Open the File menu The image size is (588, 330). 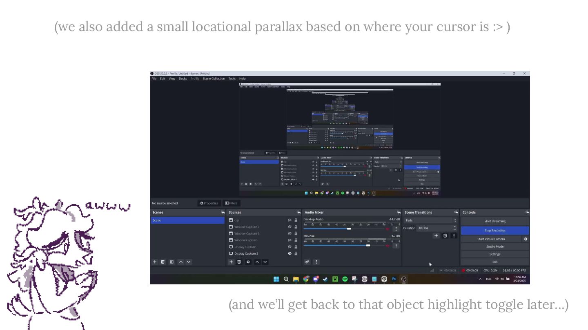154,79
